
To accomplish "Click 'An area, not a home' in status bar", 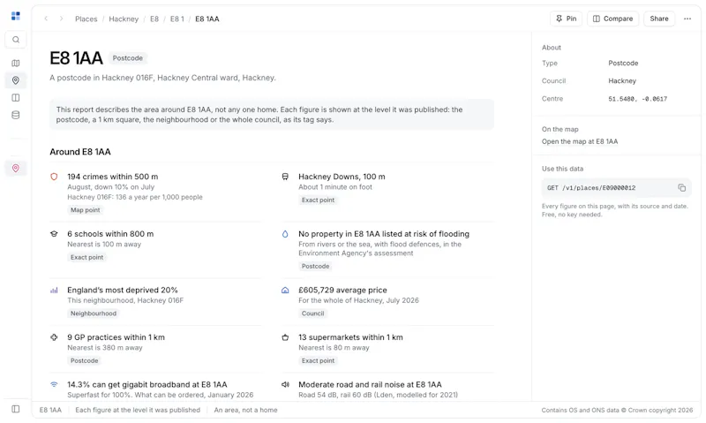I will point(246,410).
